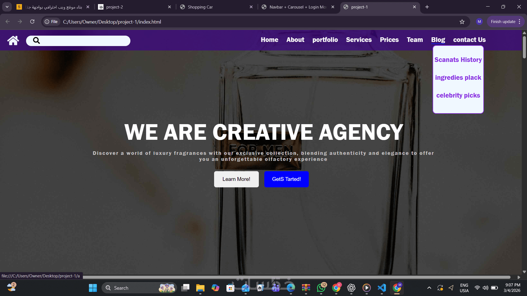
Task: Open the tab search dropdown arrow
Action: 7,7
